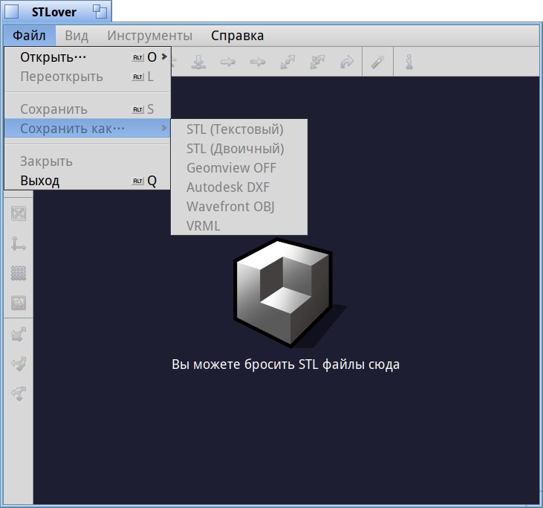
Task: Select Закрыть menu entry
Action: (x=87, y=161)
